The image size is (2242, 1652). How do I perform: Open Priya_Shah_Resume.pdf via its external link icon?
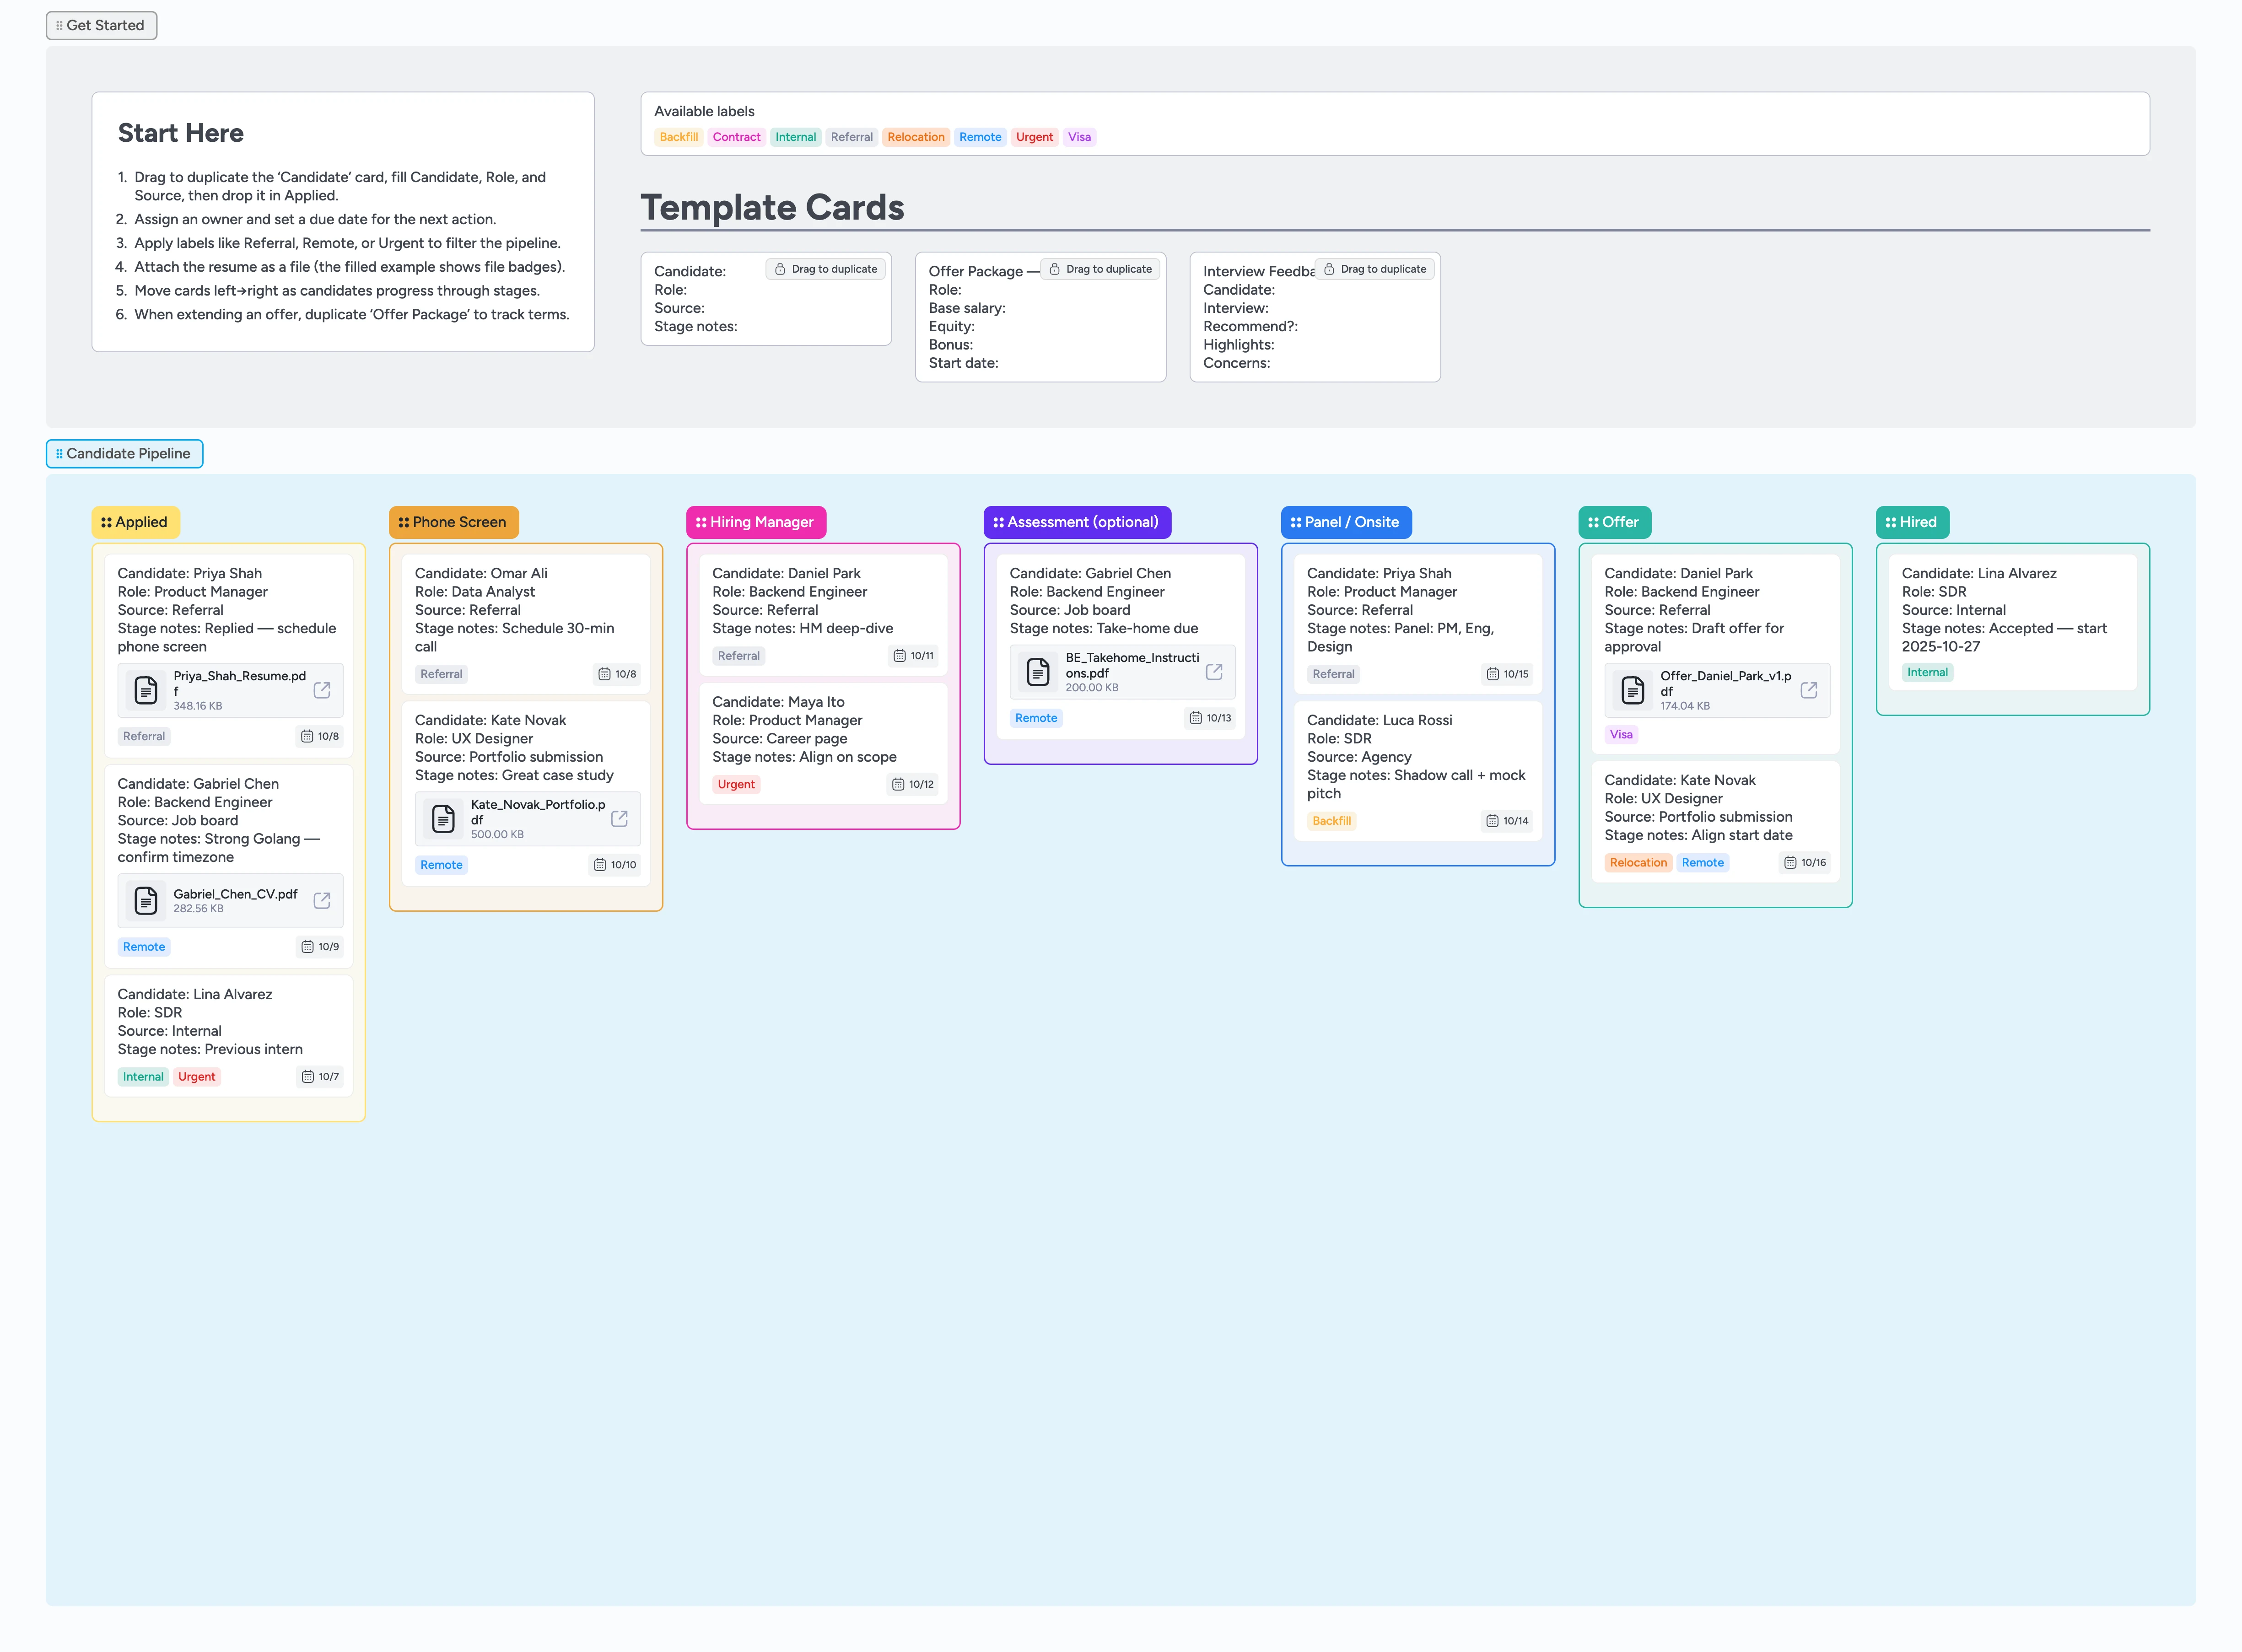(322, 689)
